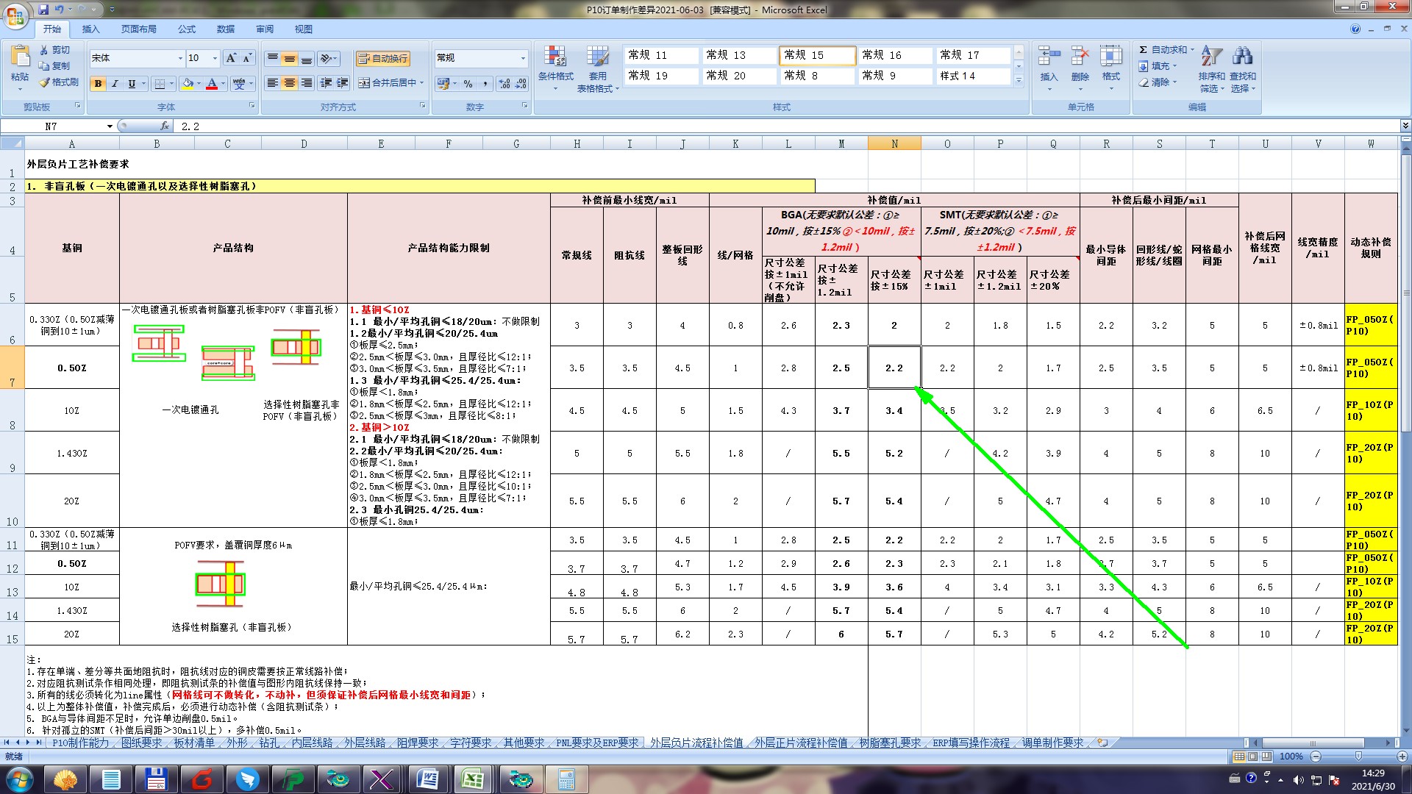Open the 外层正片流程补偿值 sheet tab
Screen dimensions: 1412x794
click(x=801, y=743)
